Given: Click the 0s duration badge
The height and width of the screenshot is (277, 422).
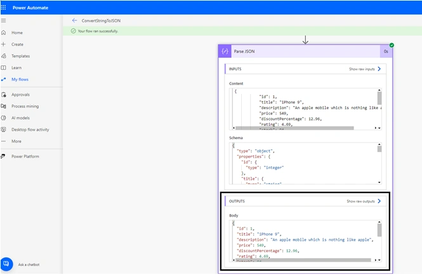Looking at the screenshot, I should click(x=386, y=51).
